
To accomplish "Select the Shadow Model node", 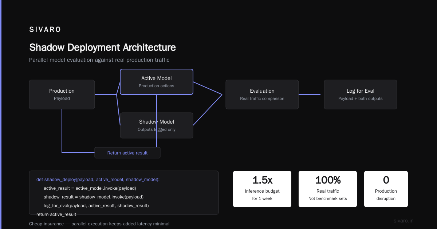I will (x=157, y=125).
